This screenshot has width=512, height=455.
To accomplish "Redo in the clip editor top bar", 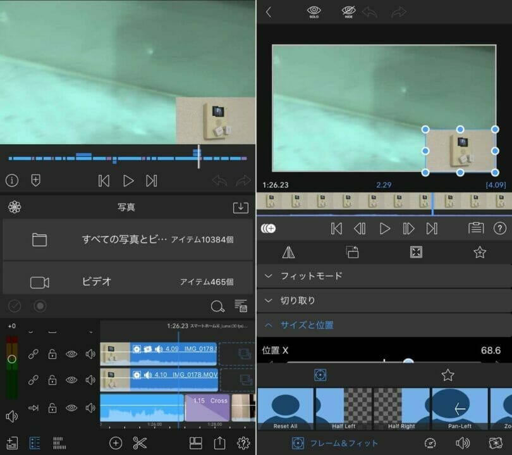I will click(x=399, y=13).
